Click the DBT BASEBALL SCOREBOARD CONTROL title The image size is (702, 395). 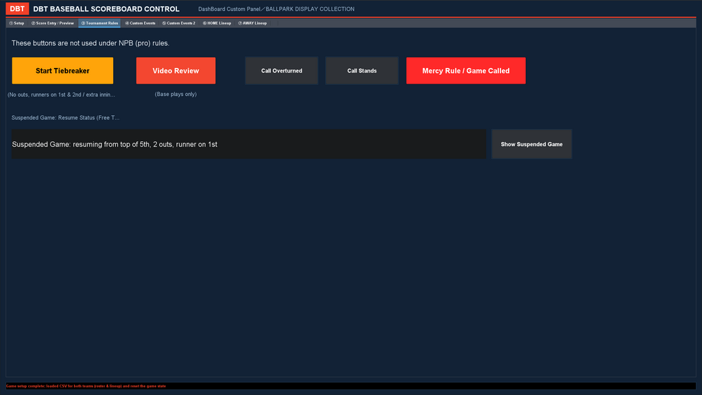[x=106, y=9]
